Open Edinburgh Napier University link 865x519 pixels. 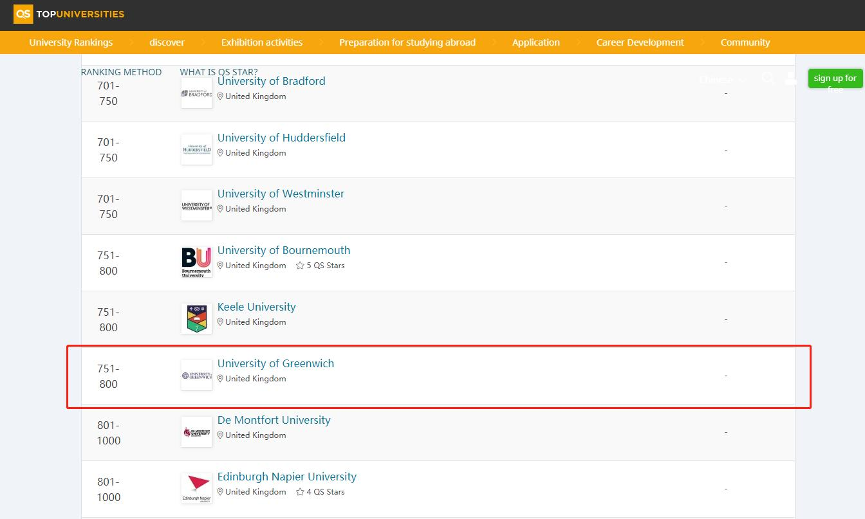tap(287, 477)
